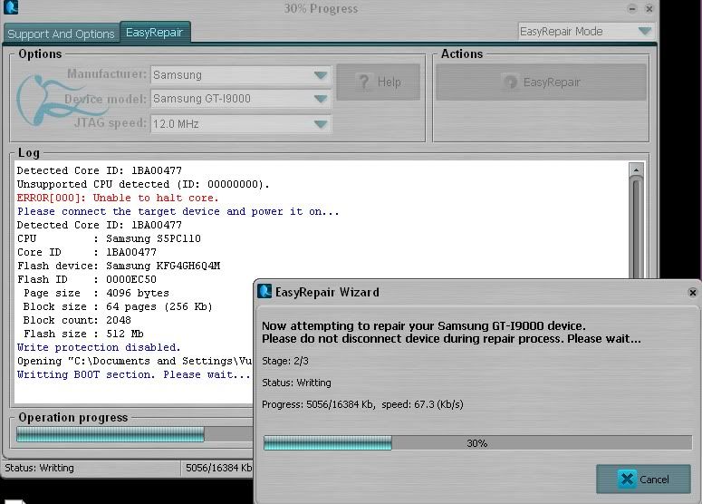
Task: Click 'Stage: 2/3' in wizard
Action: (x=285, y=361)
